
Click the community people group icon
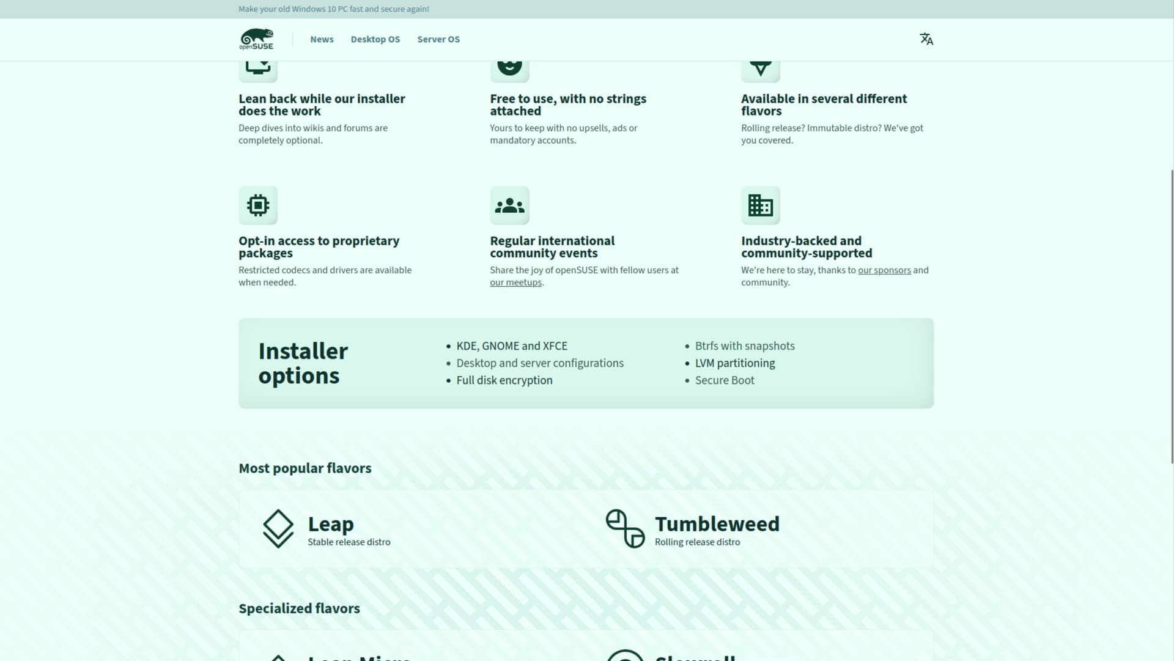pos(509,205)
